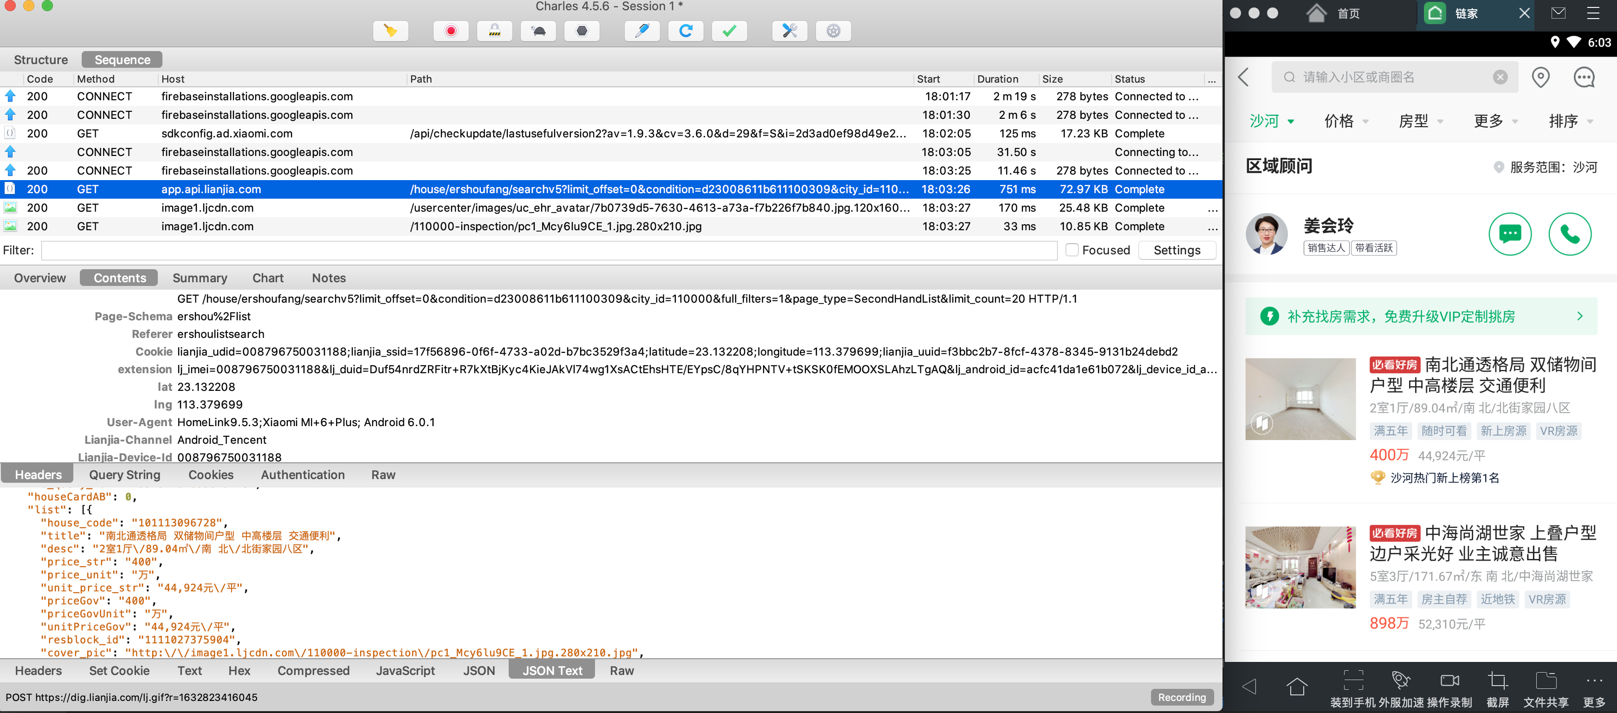Repeat request with blue refresh icon

(x=686, y=31)
